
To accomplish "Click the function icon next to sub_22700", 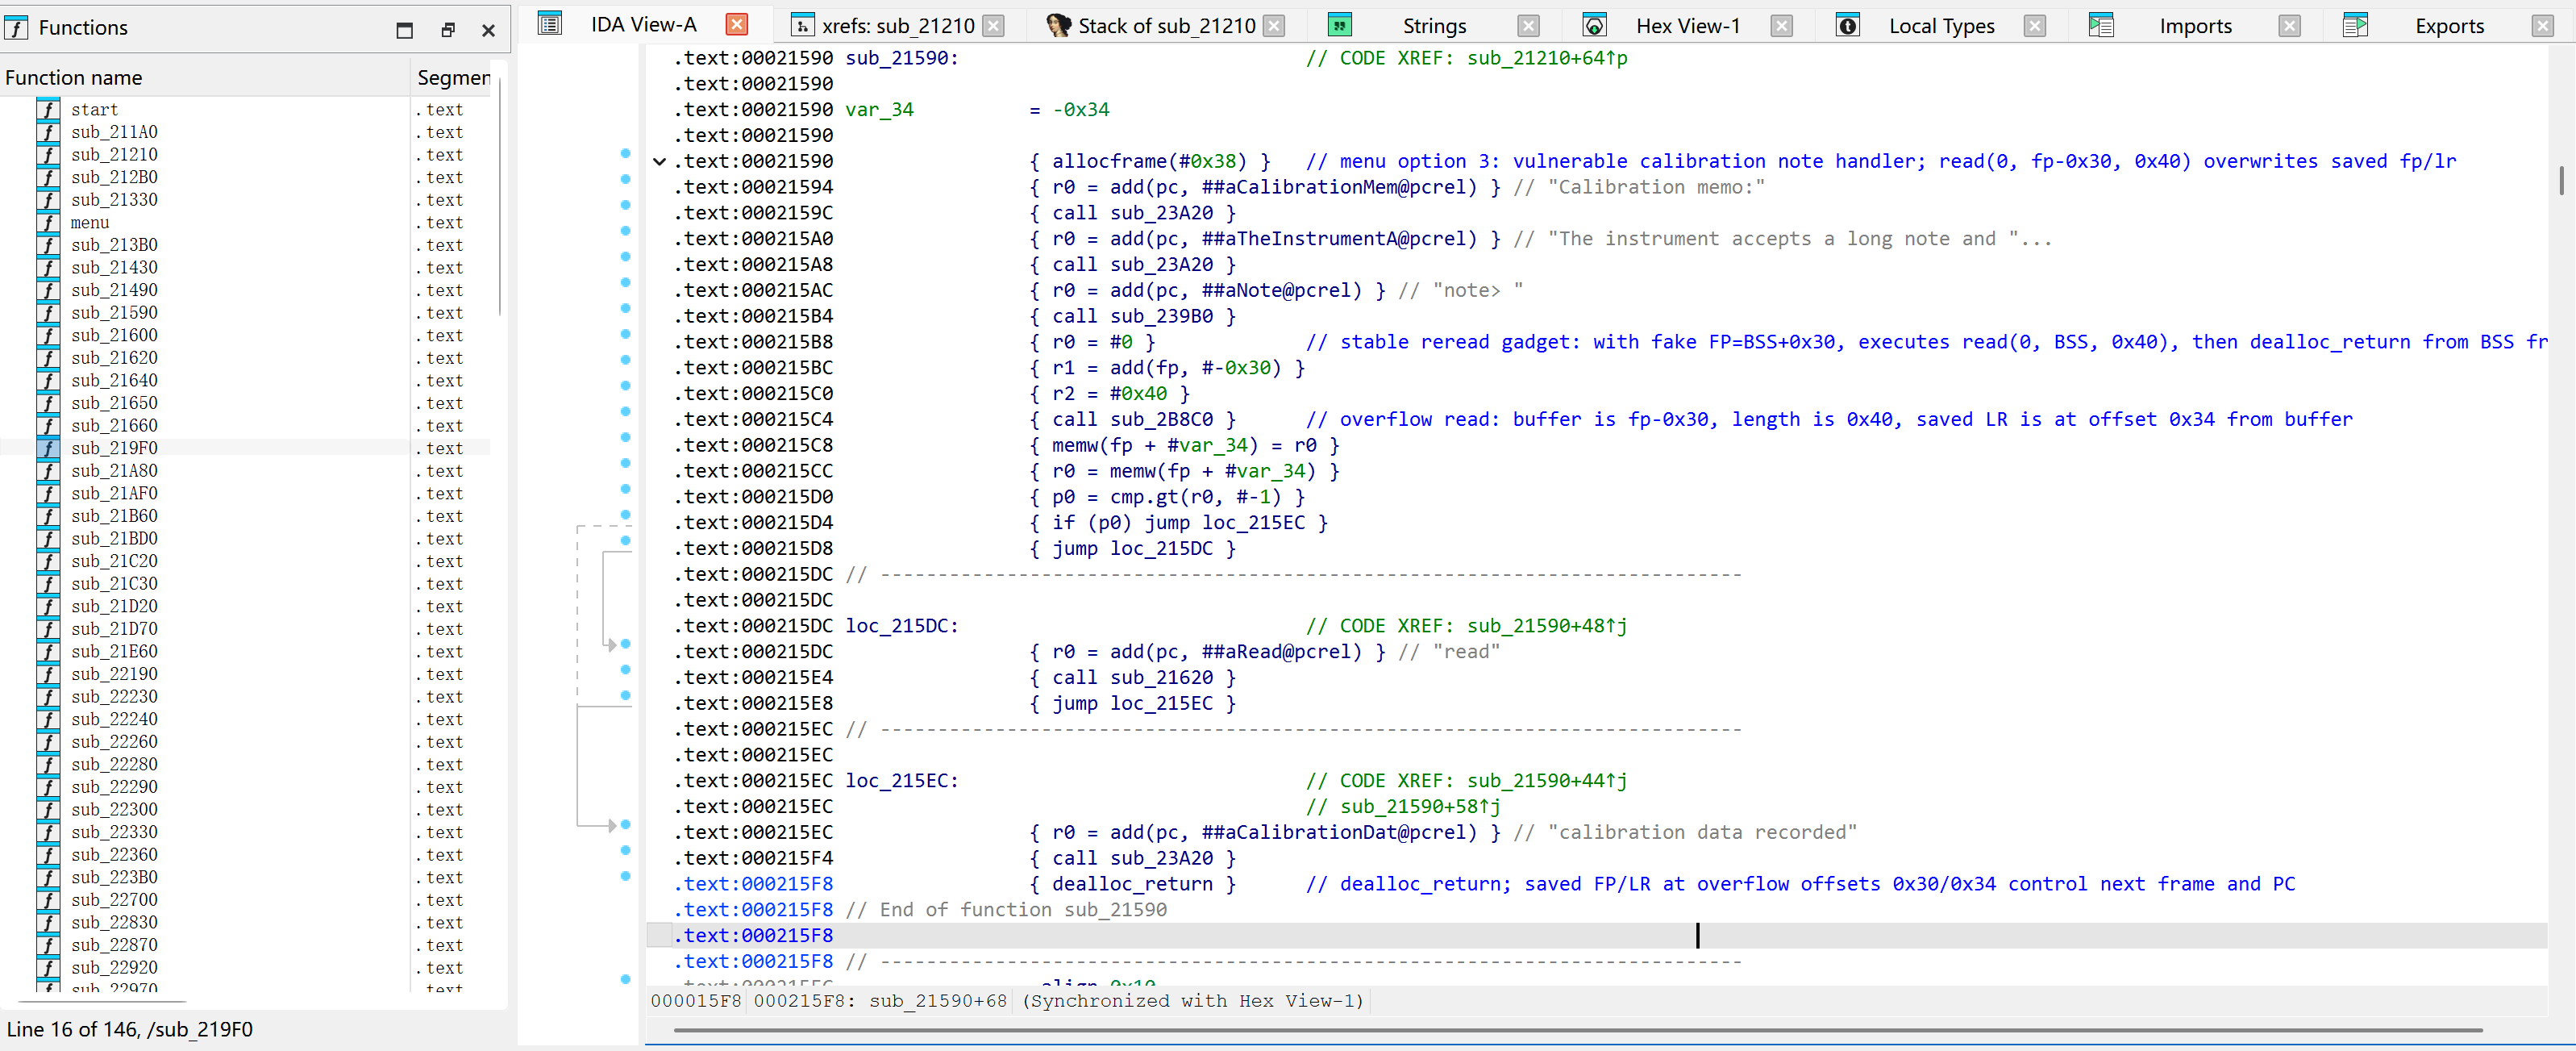I will pos(48,900).
